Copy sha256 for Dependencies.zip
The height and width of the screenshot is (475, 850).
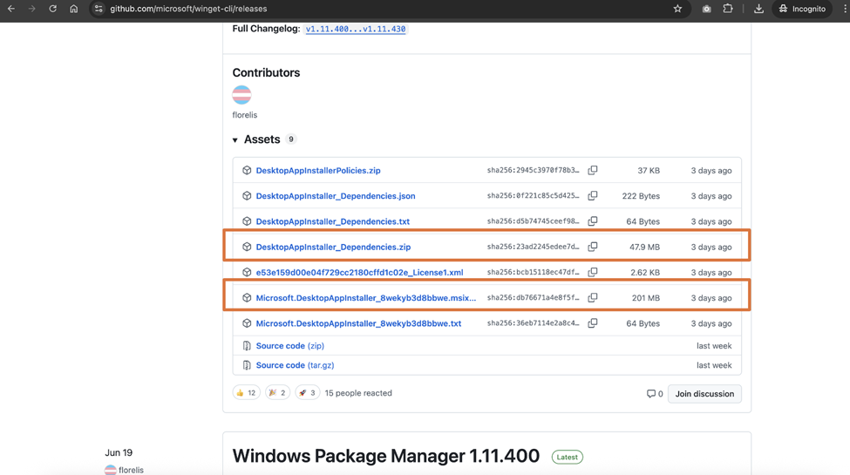(593, 247)
